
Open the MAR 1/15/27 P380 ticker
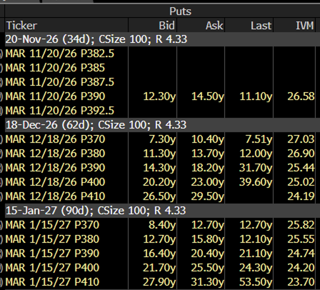[52, 239]
